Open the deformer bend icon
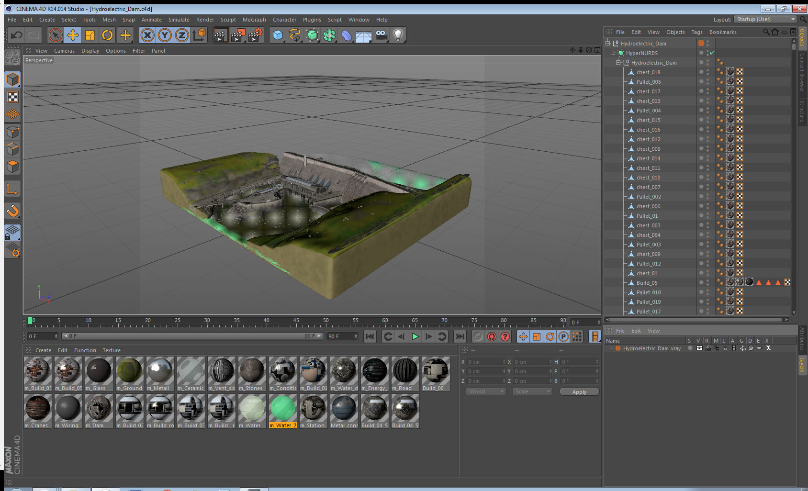The image size is (808, 491). coord(347,35)
